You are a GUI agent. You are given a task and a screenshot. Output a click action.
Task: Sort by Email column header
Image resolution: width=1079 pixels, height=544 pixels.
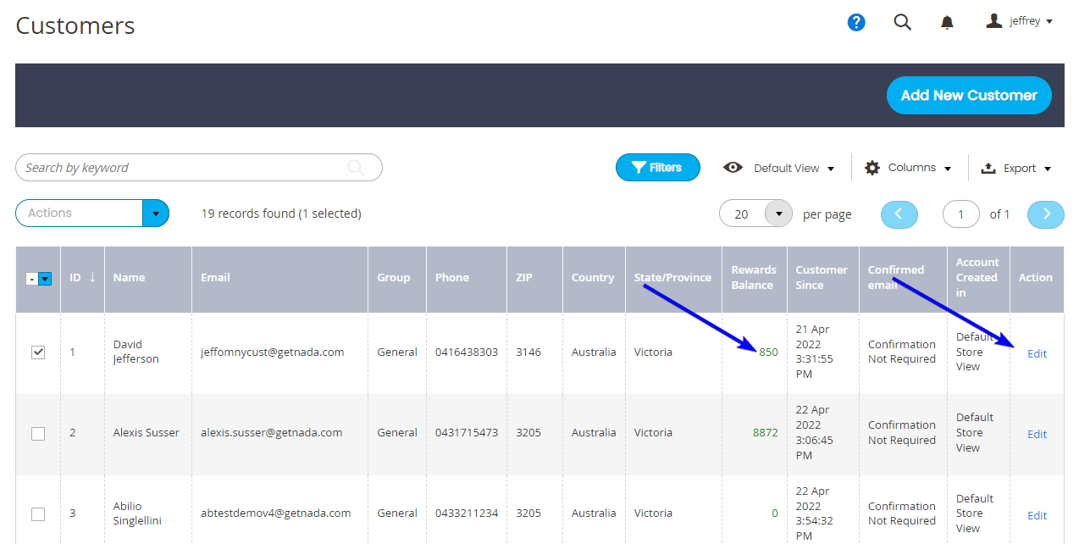[x=215, y=277]
